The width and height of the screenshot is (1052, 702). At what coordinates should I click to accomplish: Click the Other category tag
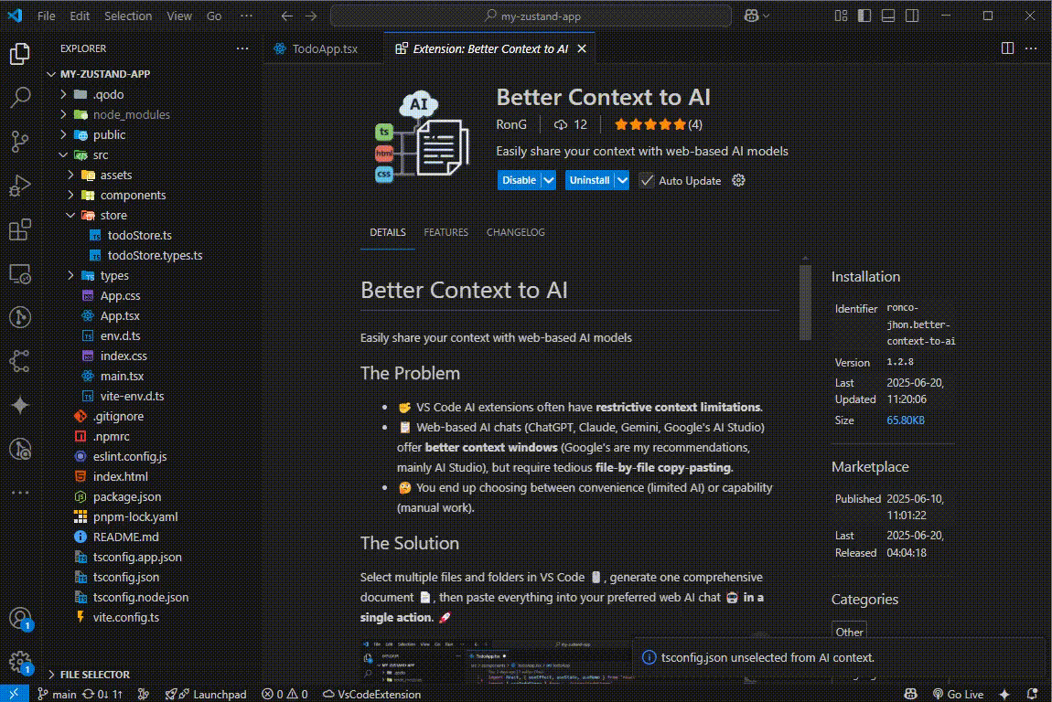pyautogui.click(x=849, y=632)
